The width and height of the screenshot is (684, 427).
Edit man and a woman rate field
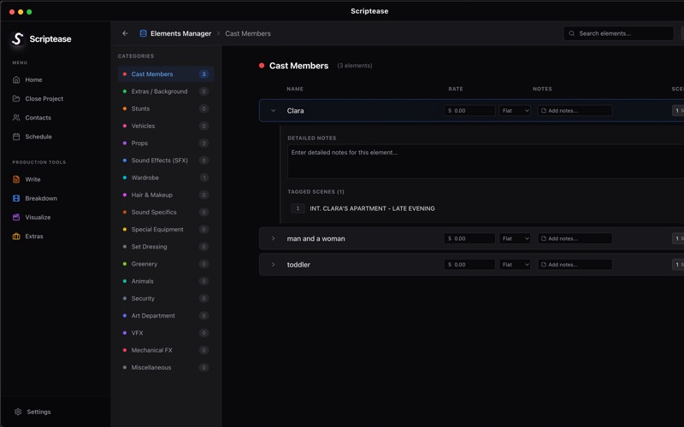coord(469,238)
